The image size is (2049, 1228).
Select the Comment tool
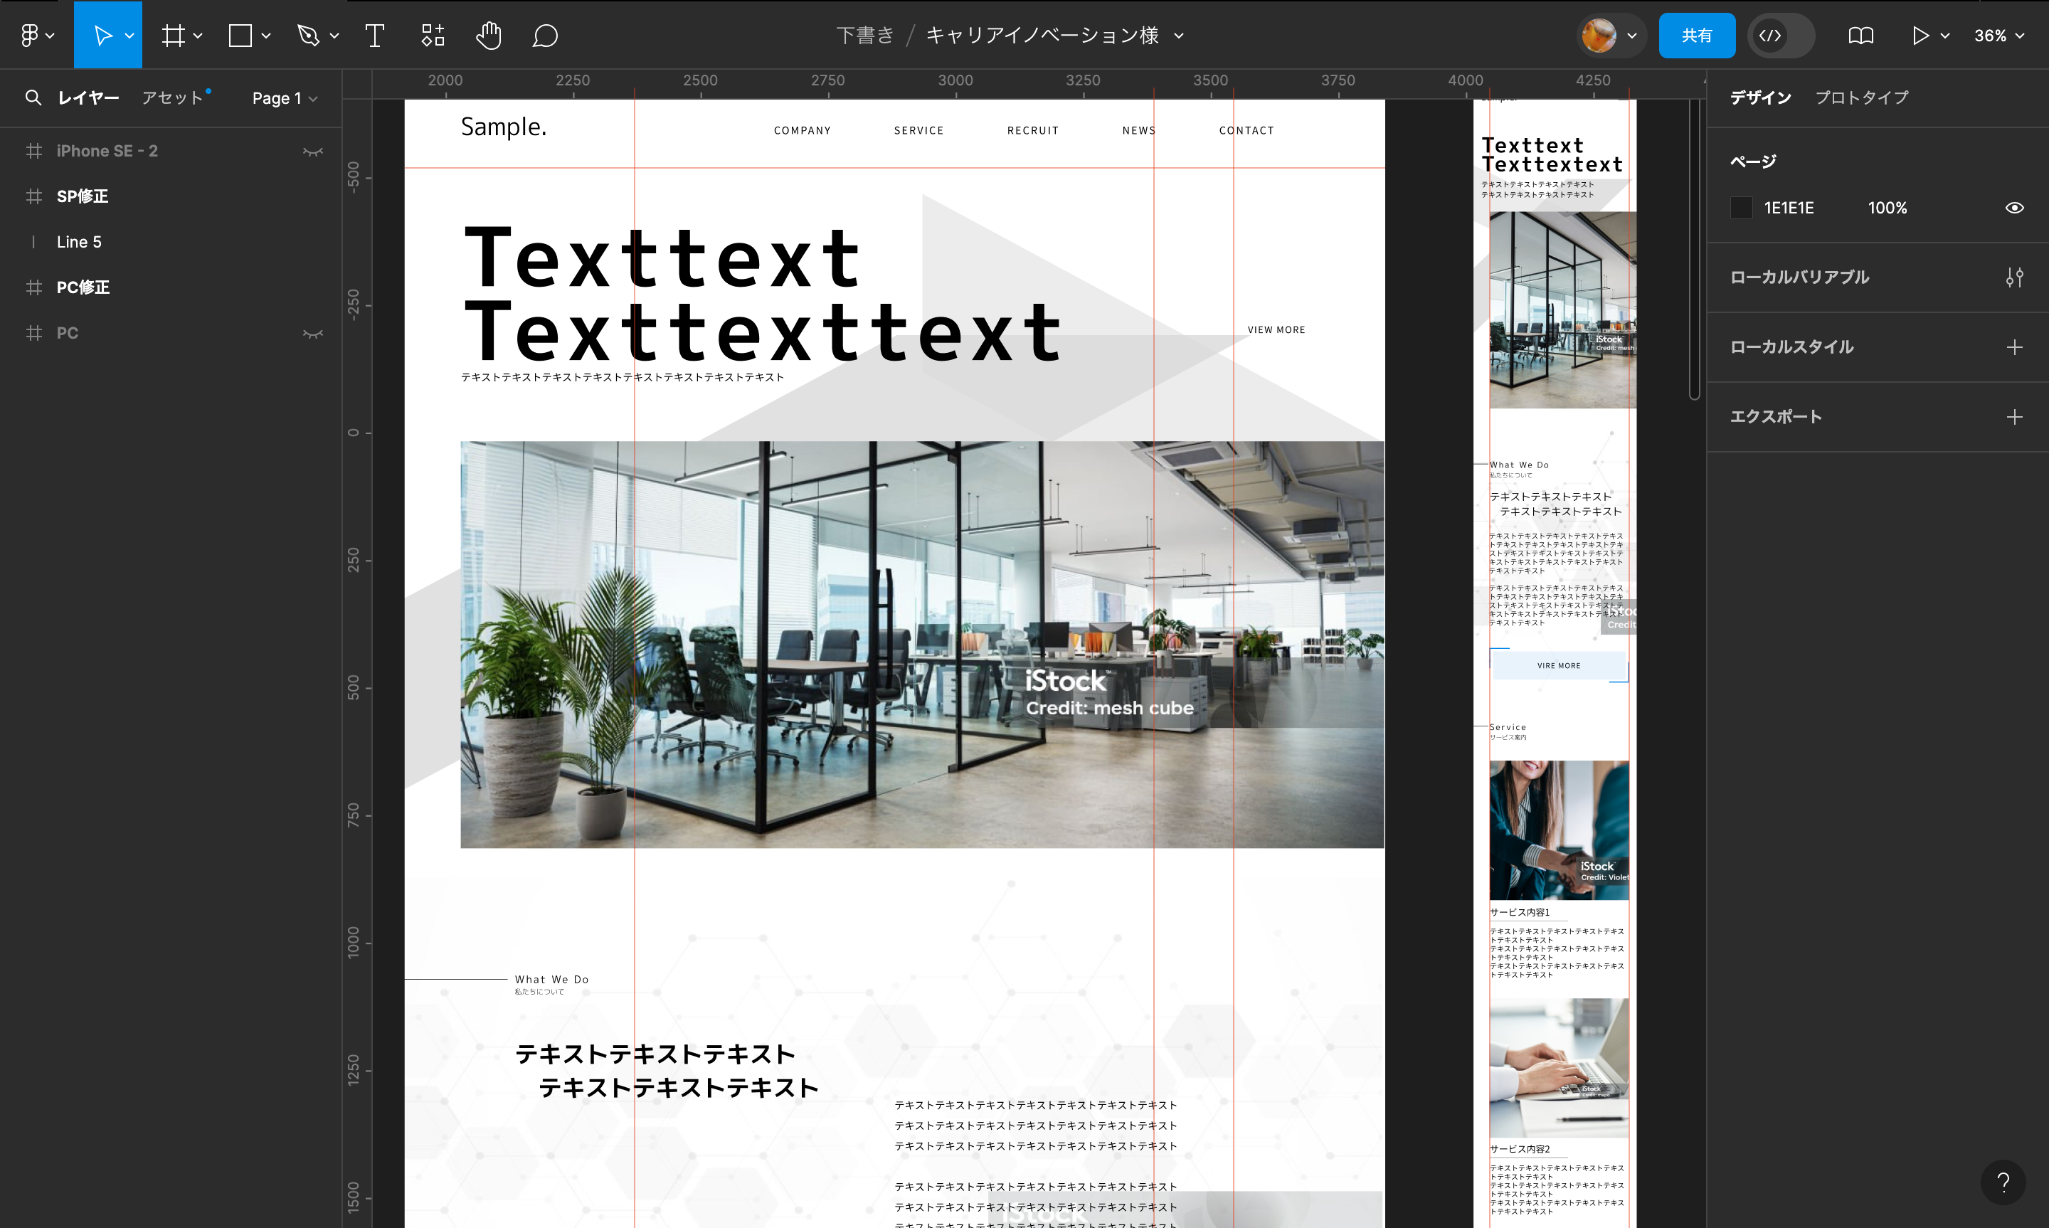tap(545, 36)
